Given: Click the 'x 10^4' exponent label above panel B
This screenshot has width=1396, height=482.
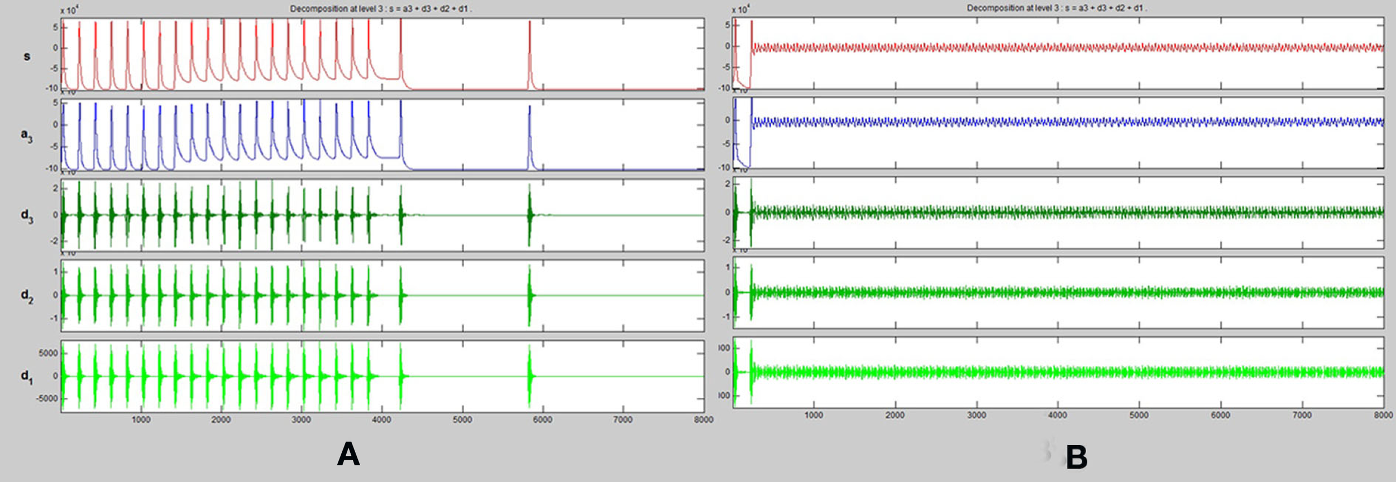Looking at the screenshot, I should [741, 9].
